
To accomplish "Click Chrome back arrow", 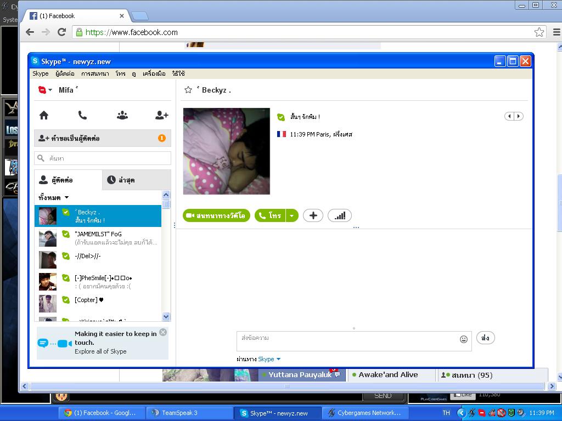I will coord(30,32).
